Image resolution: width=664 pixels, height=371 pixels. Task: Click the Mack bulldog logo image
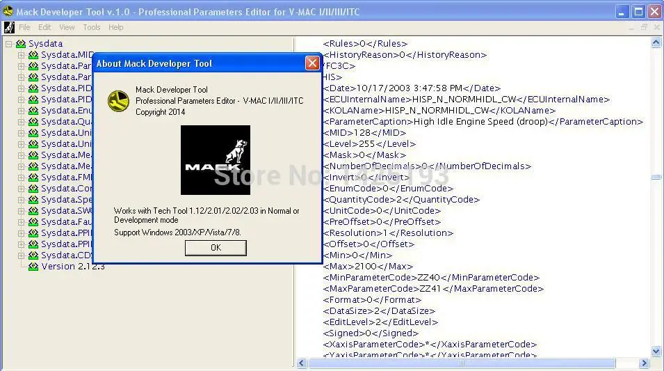click(x=216, y=160)
